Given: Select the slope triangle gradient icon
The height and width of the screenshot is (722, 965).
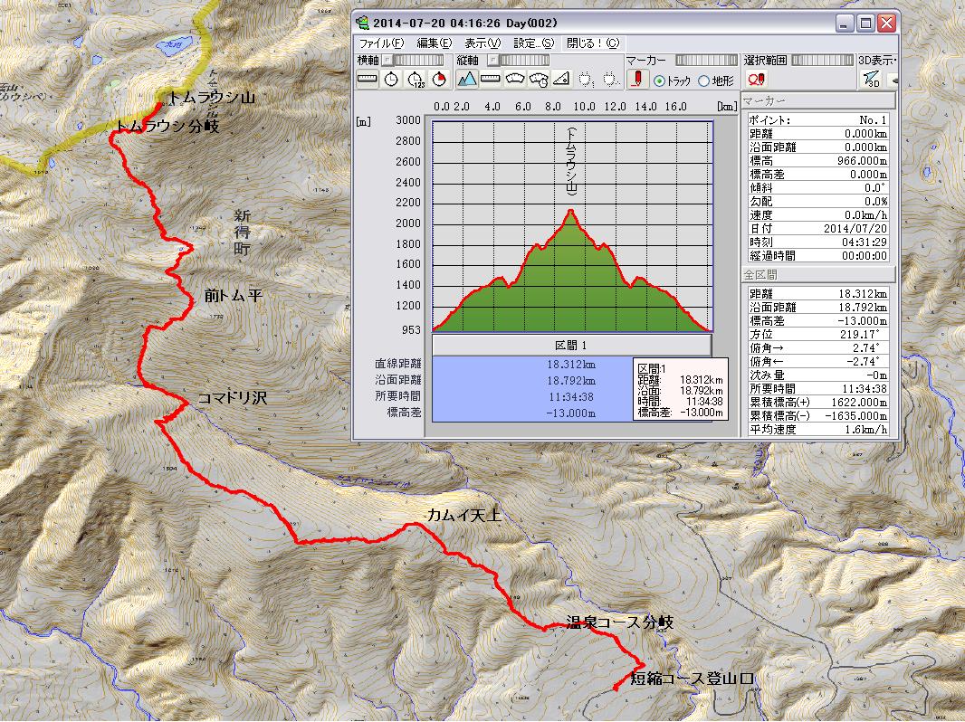Looking at the screenshot, I should coord(561,80).
